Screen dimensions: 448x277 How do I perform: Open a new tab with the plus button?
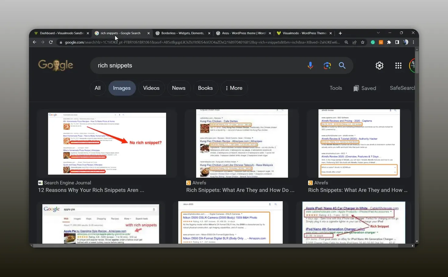[340, 33]
